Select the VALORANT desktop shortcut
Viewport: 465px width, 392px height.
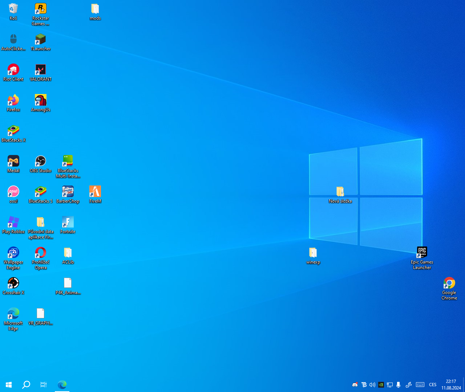41,73
